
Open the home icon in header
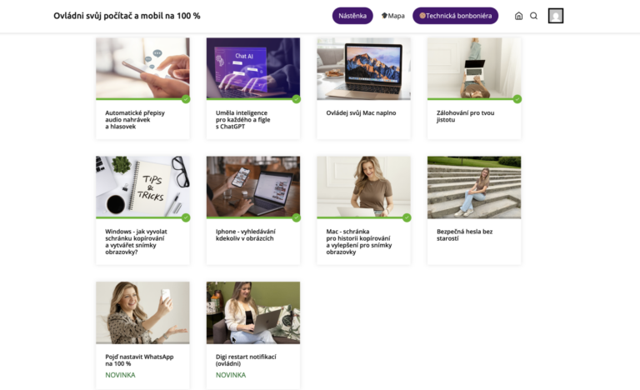[518, 16]
